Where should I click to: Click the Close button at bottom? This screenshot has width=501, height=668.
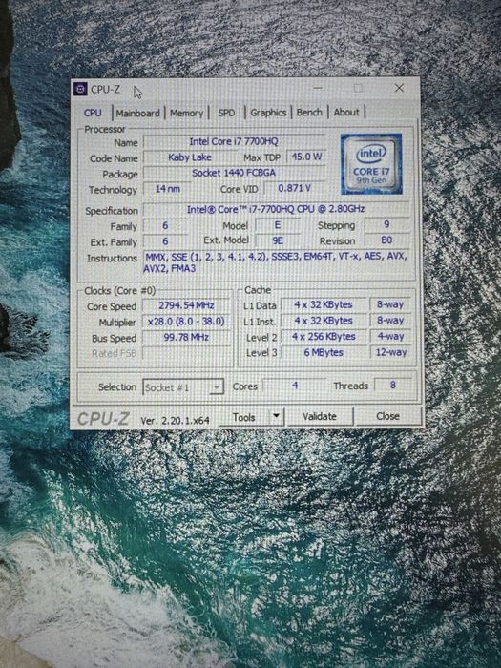387,416
